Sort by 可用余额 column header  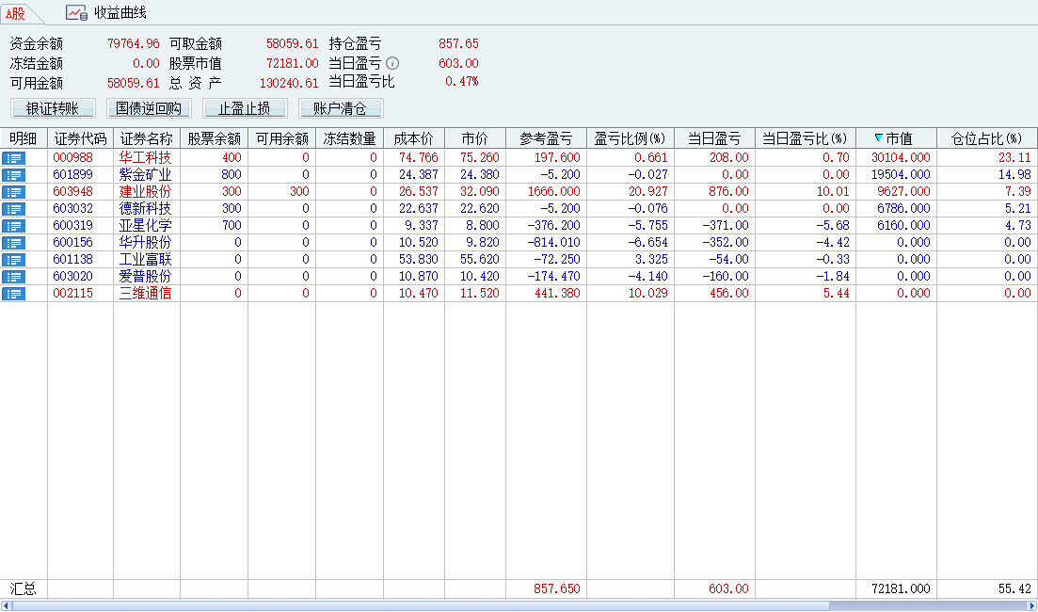[282, 138]
